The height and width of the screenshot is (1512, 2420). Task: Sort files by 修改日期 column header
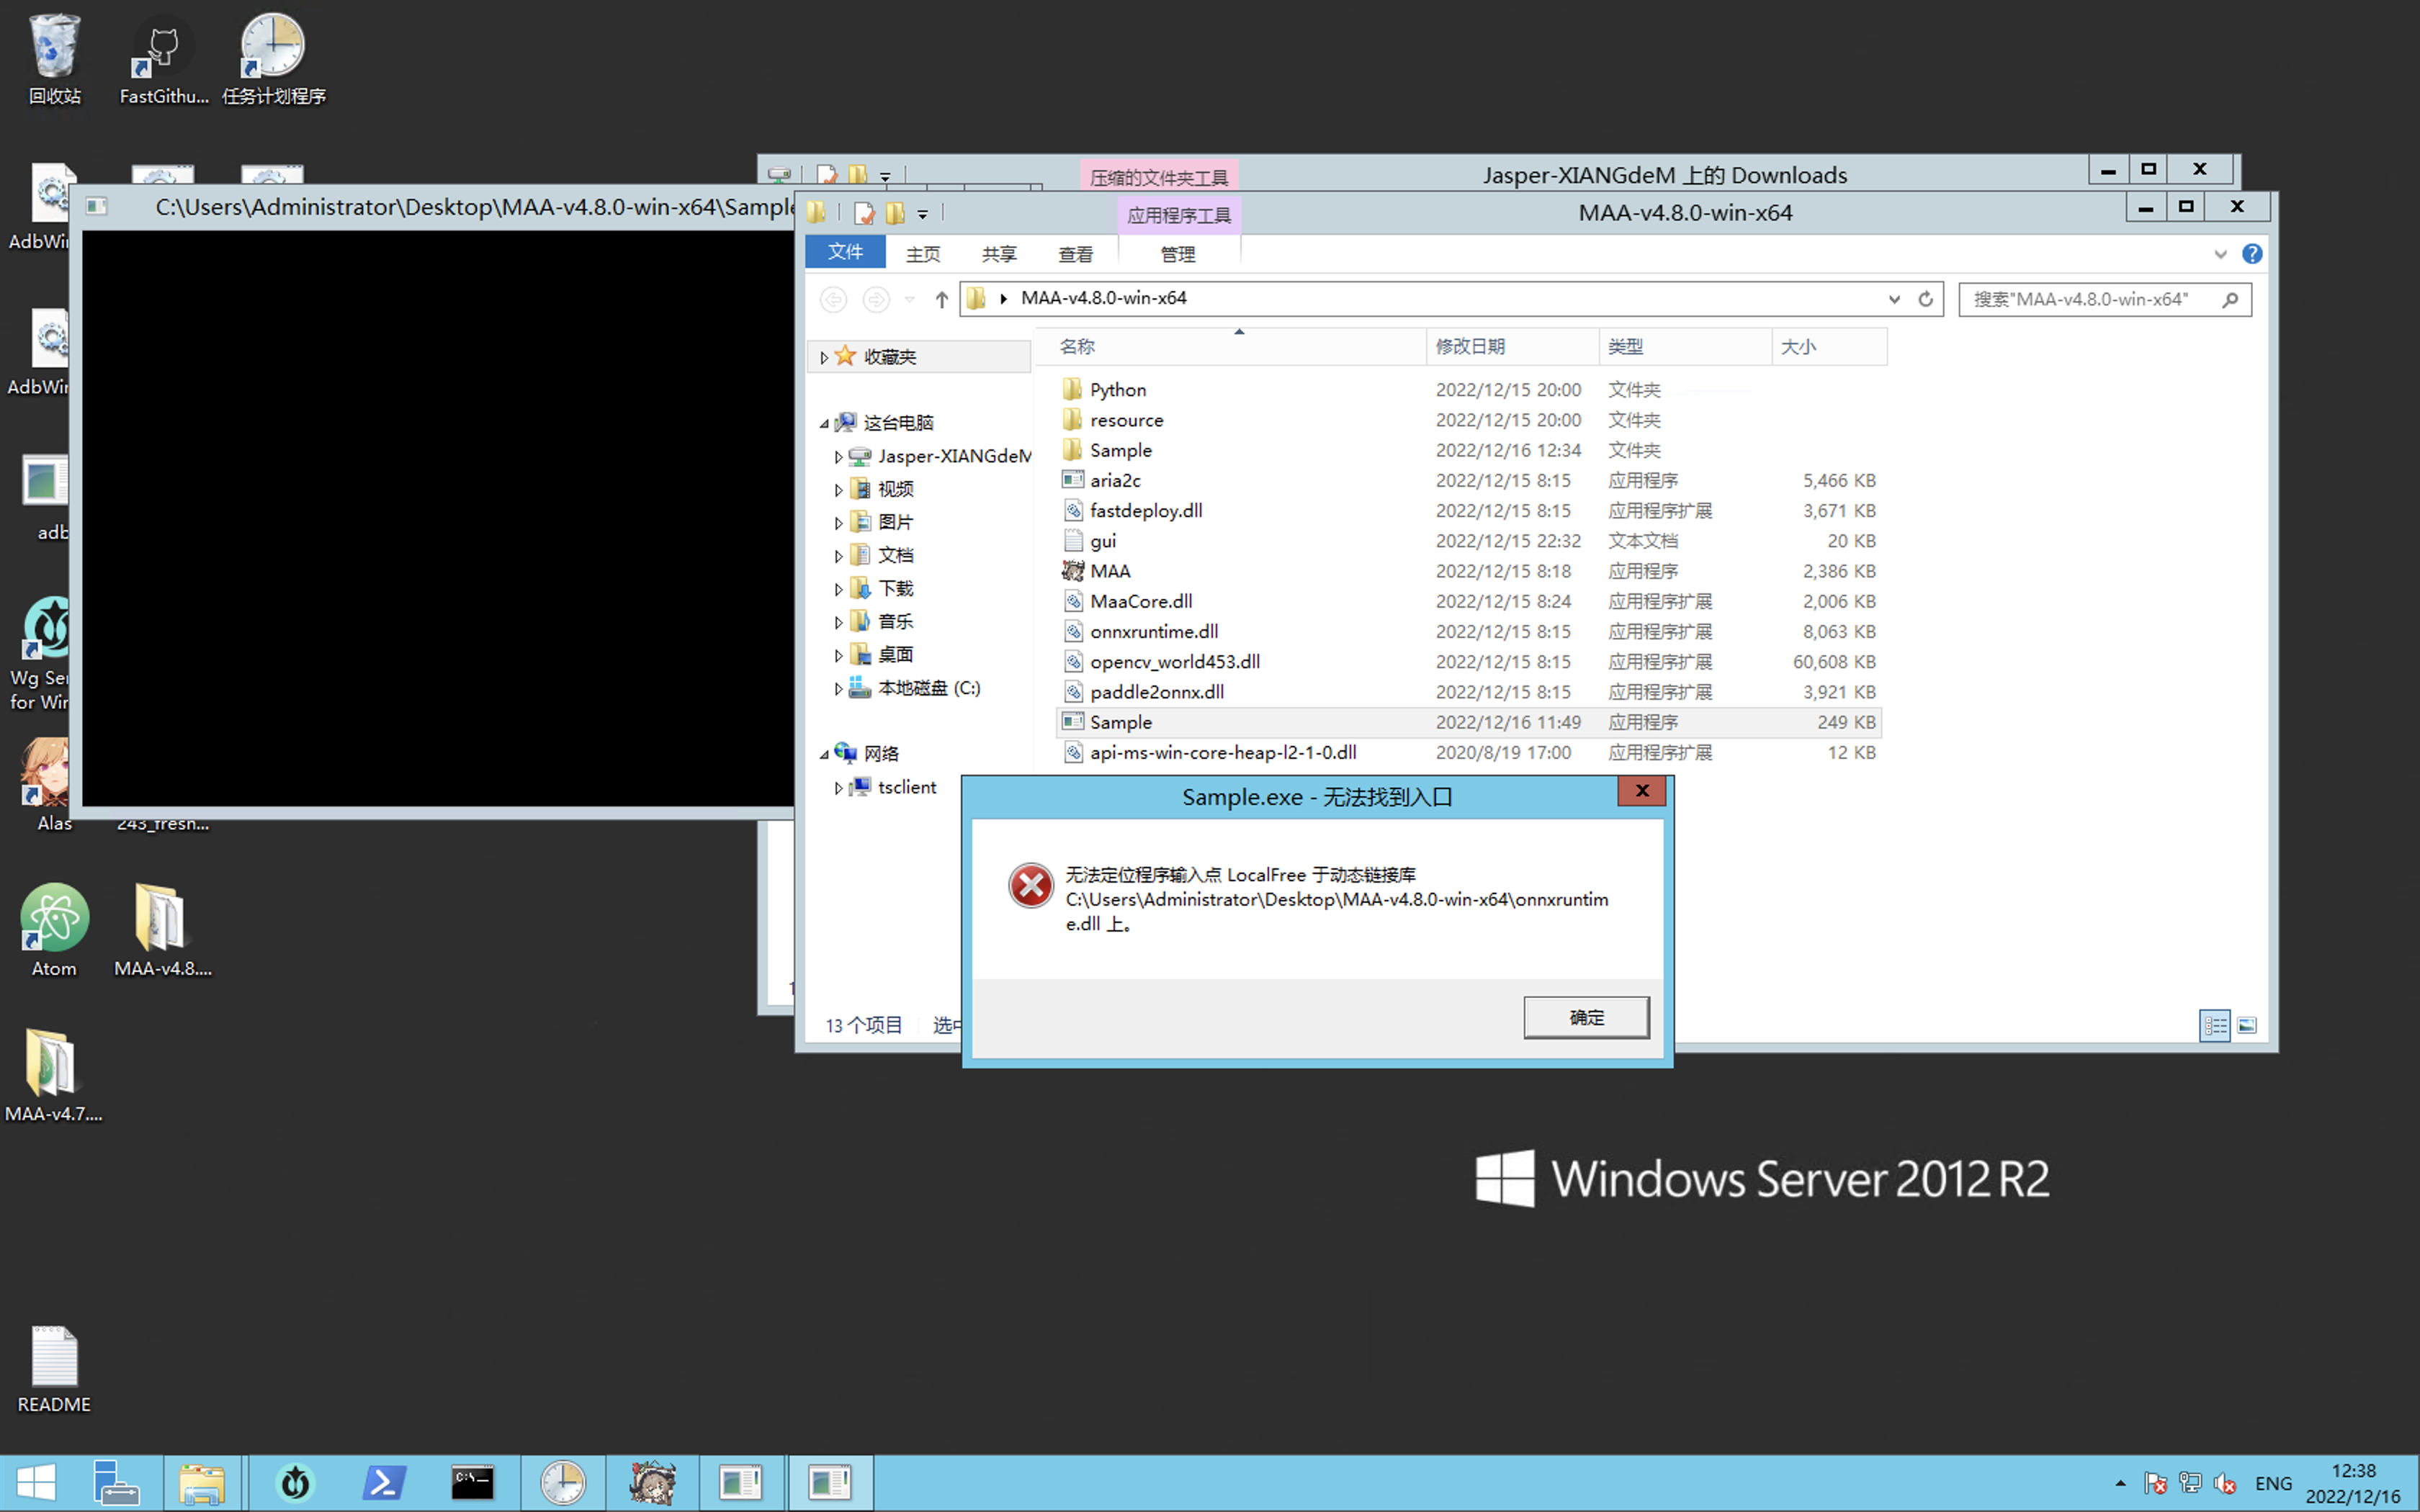pyautogui.click(x=1470, y=346)
